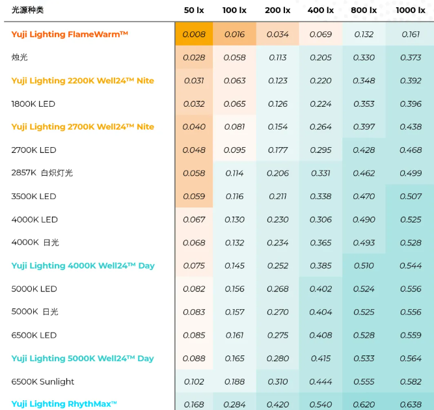
Task: Click the 2857K 白炽灯光 row label
Action: tap(42, 173)
